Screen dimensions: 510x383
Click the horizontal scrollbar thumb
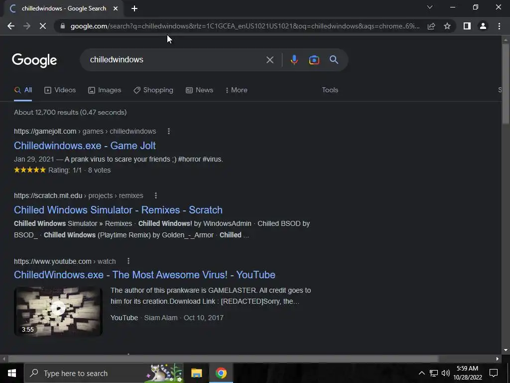pyautogui.click(x=223, y=359)
